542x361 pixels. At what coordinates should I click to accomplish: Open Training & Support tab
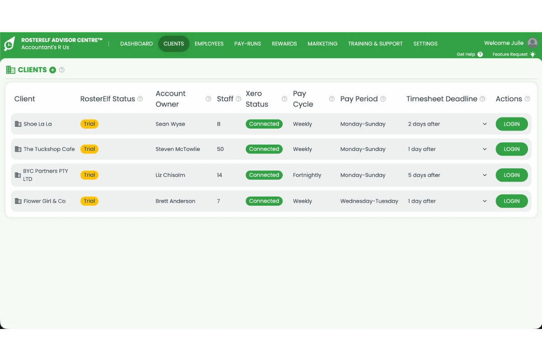tap(375, 44)
